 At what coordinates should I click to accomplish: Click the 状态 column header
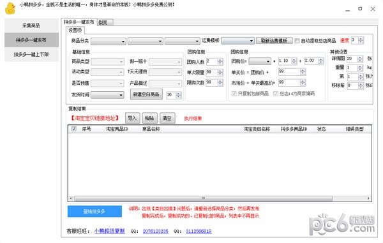click(321, 129)
